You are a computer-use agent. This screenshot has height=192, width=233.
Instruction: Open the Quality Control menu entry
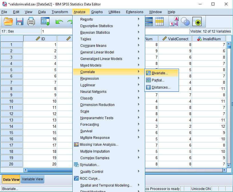point(109,171)
